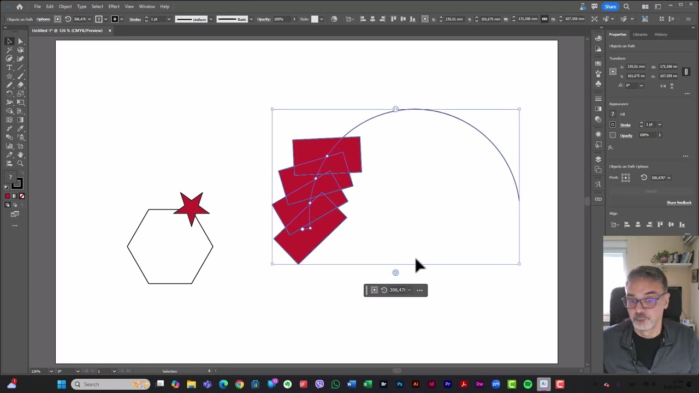Switch to the Libraries tab
Viewport: 699px width, 393px height.
pos(639,34)
